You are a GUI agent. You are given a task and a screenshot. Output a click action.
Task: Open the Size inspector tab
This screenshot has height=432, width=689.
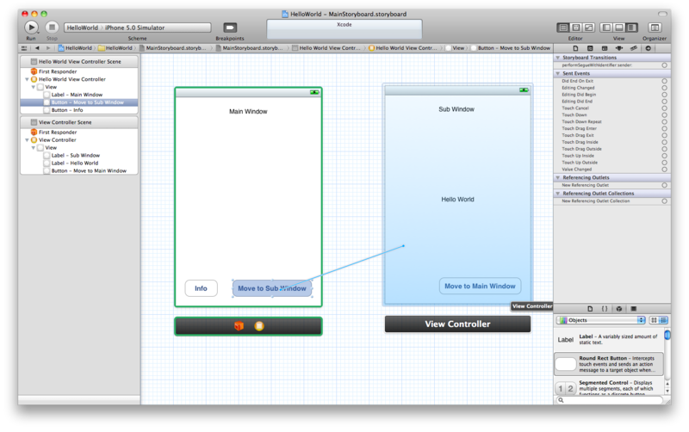[634, 48]
